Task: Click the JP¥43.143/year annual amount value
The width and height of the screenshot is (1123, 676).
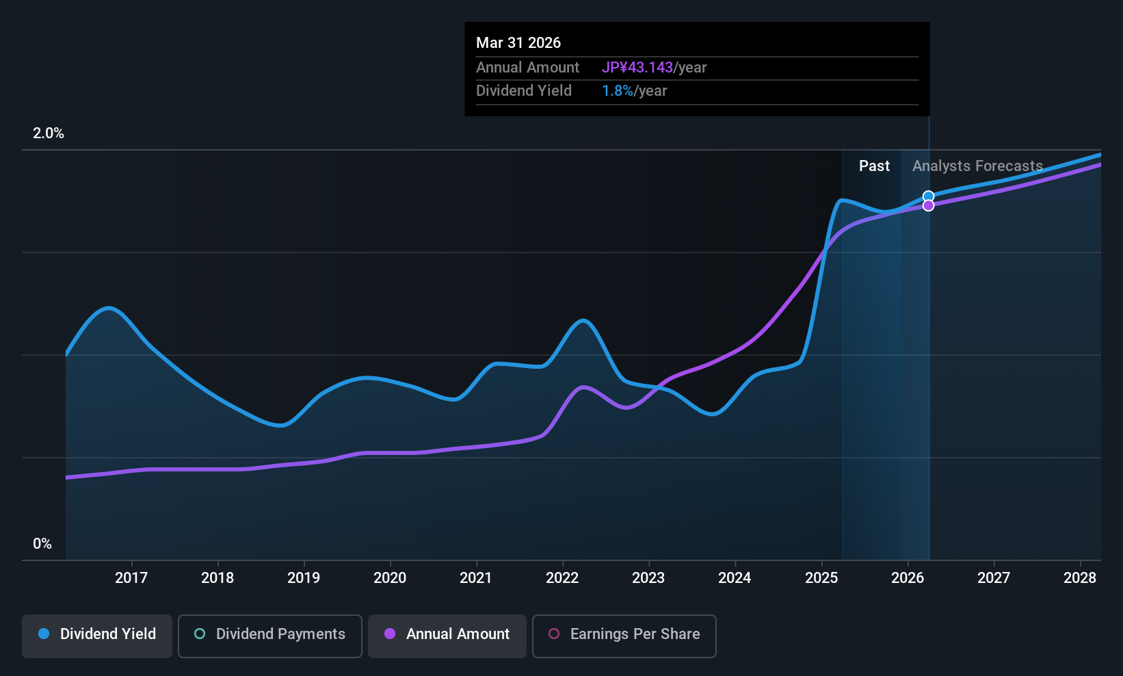Action: [x=654, y=68]
